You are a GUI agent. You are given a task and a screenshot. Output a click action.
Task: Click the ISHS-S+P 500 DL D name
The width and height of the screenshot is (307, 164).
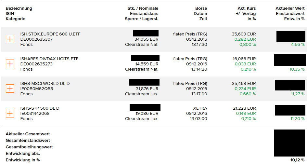(x=40, y=108)
